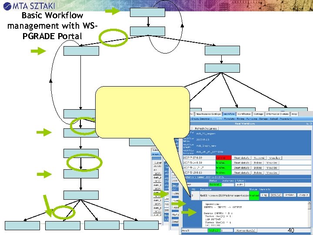
Task: Click the red running status cell
Action: [x=223, y=158]
